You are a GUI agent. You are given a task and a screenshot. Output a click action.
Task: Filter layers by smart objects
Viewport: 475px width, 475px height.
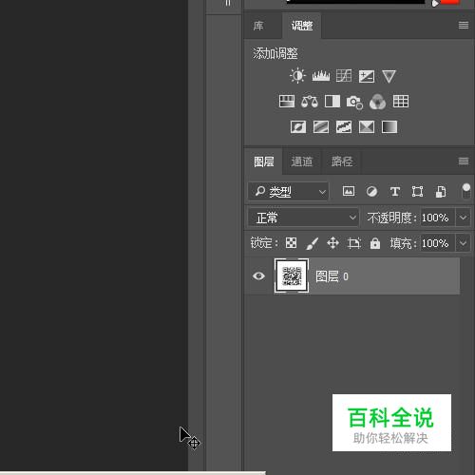(x=441, y=191)
